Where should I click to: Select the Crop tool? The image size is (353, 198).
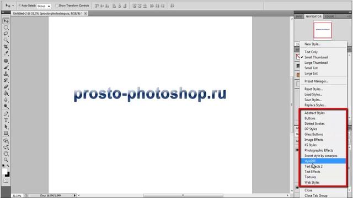point(6,47)
